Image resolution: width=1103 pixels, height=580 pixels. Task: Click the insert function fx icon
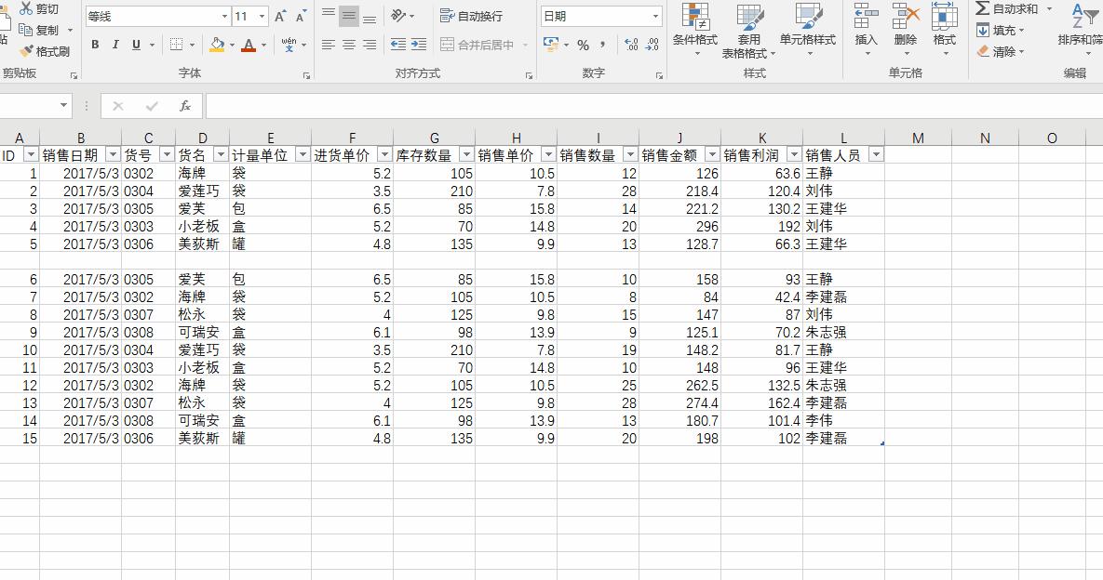[x=184, y=105]
